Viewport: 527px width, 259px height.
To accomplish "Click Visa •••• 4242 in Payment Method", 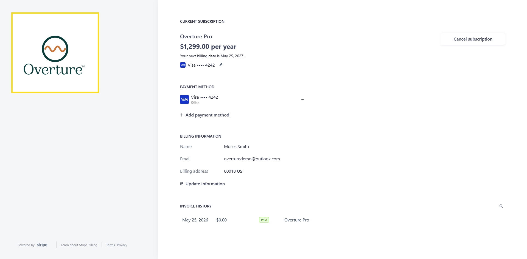I will point(204,97).
